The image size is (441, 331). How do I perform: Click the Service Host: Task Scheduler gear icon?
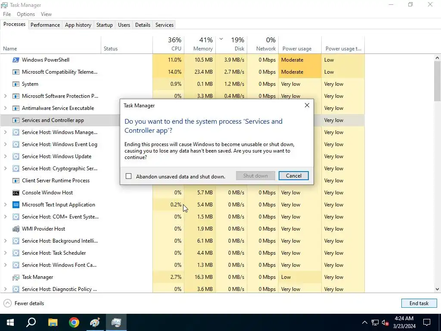pos(16,253)
